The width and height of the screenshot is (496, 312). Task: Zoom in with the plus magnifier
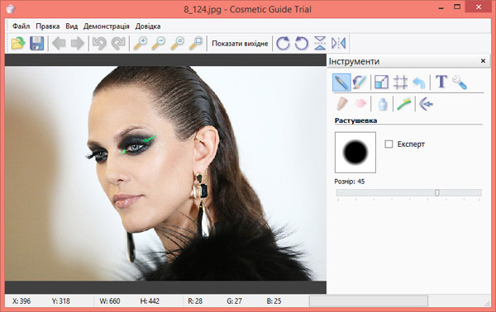coord(141,43)
